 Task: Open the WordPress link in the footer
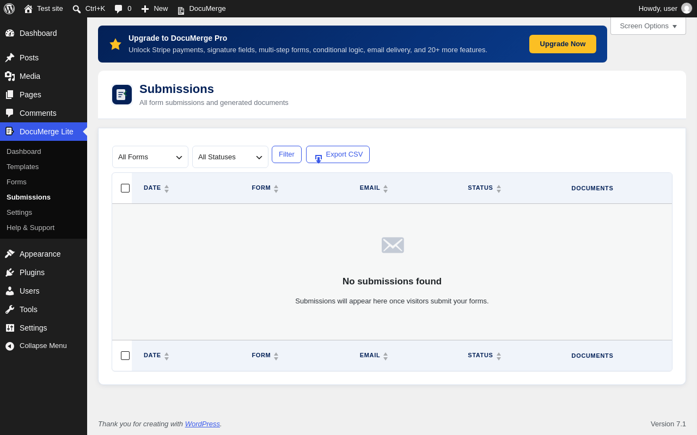tap(203, 424)
